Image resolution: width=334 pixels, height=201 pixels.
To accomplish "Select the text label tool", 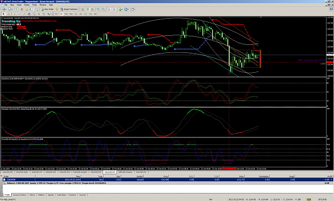I will click(x=44, y=14).
